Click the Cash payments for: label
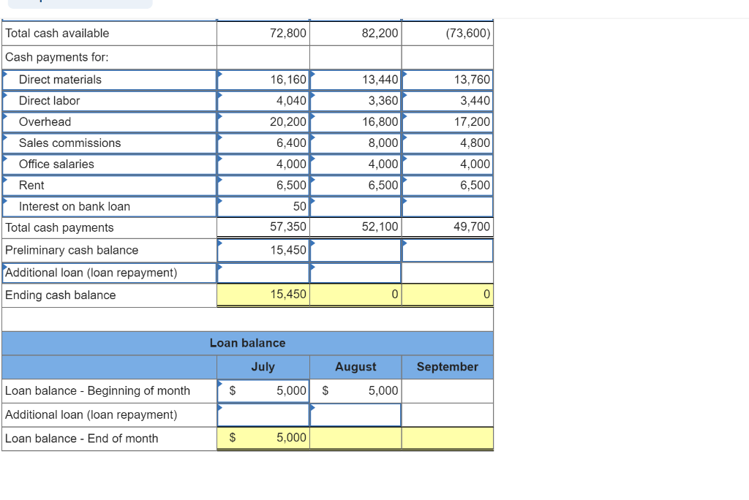The image size is (749, 500). 57,57
